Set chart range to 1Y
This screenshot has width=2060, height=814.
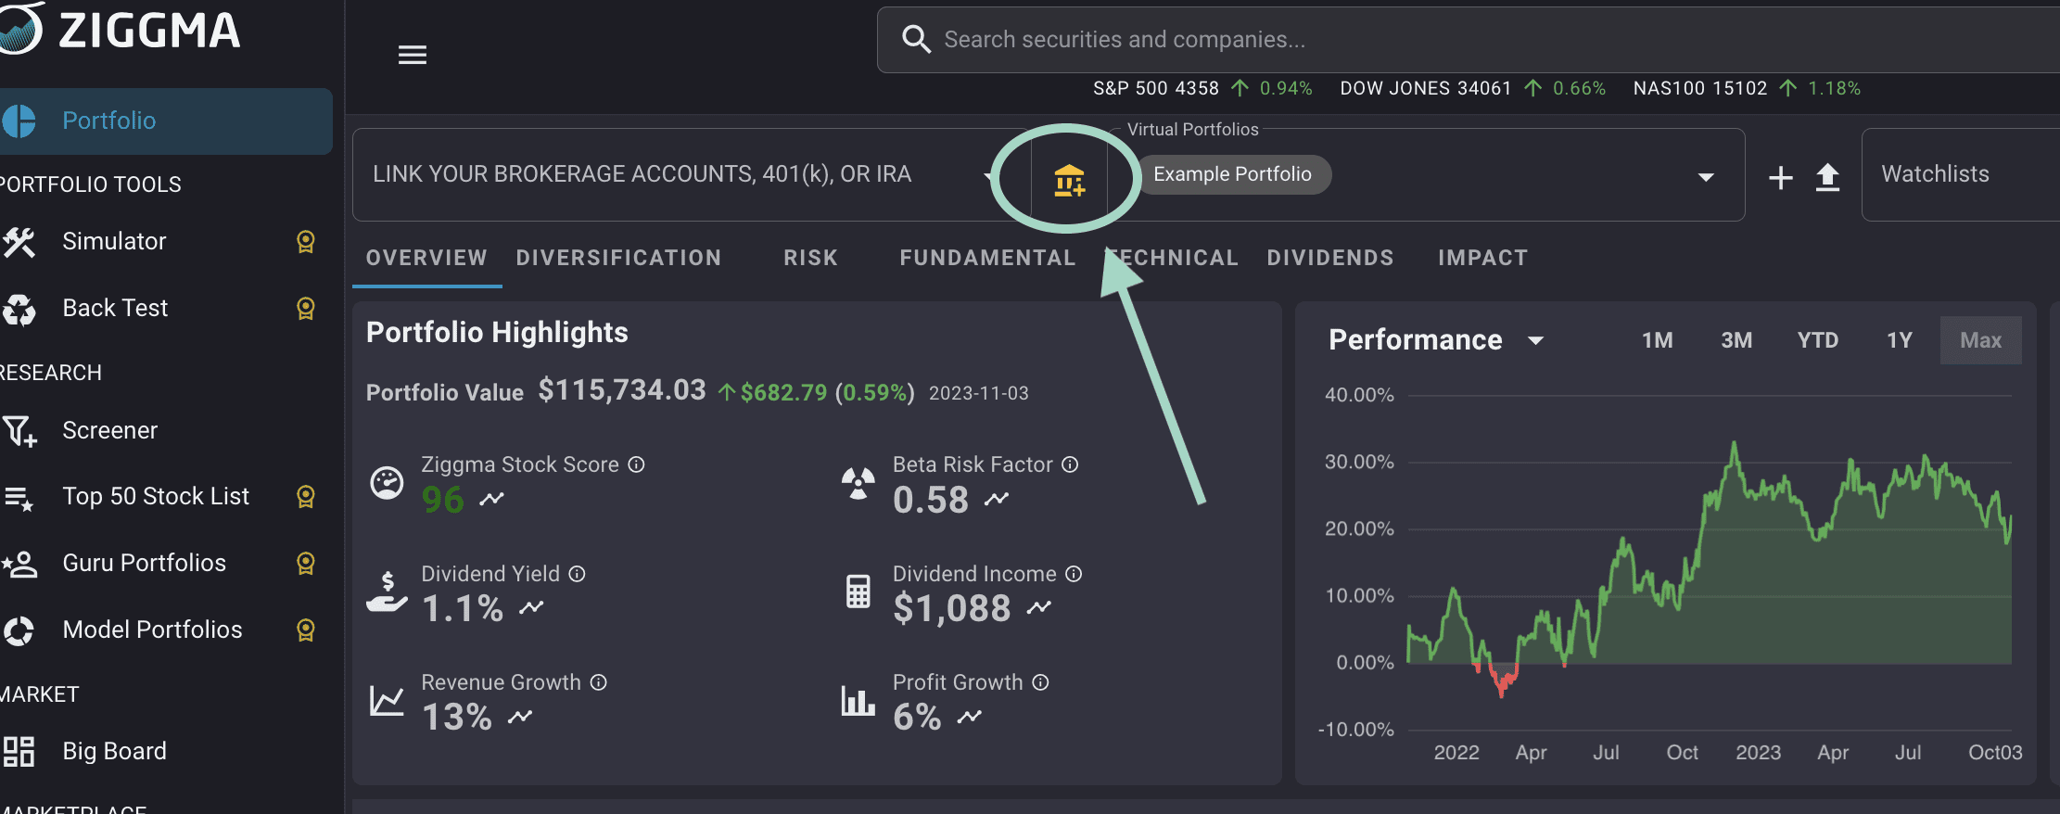pyautogui.click(x=1900, y=340)
